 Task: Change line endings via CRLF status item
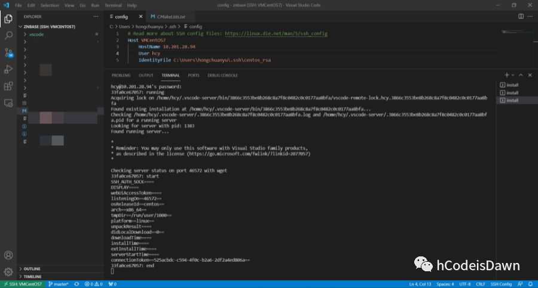pyautogui.click(x=481, y=284)
